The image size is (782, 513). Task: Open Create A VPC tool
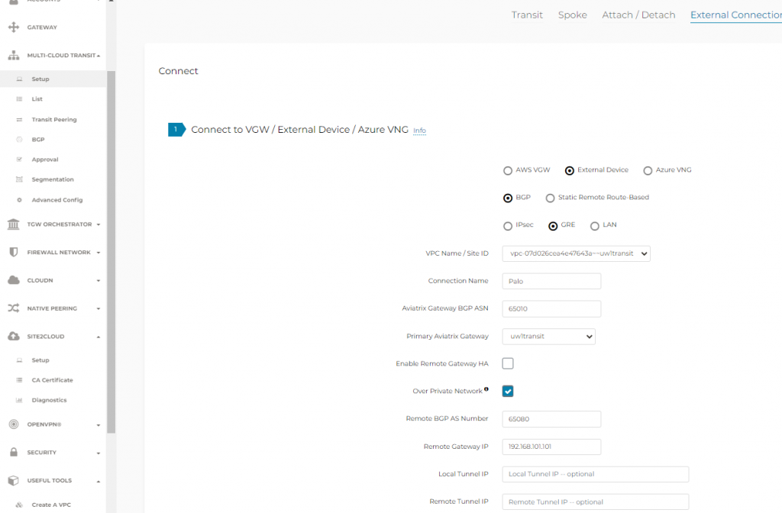pos(51,505)
